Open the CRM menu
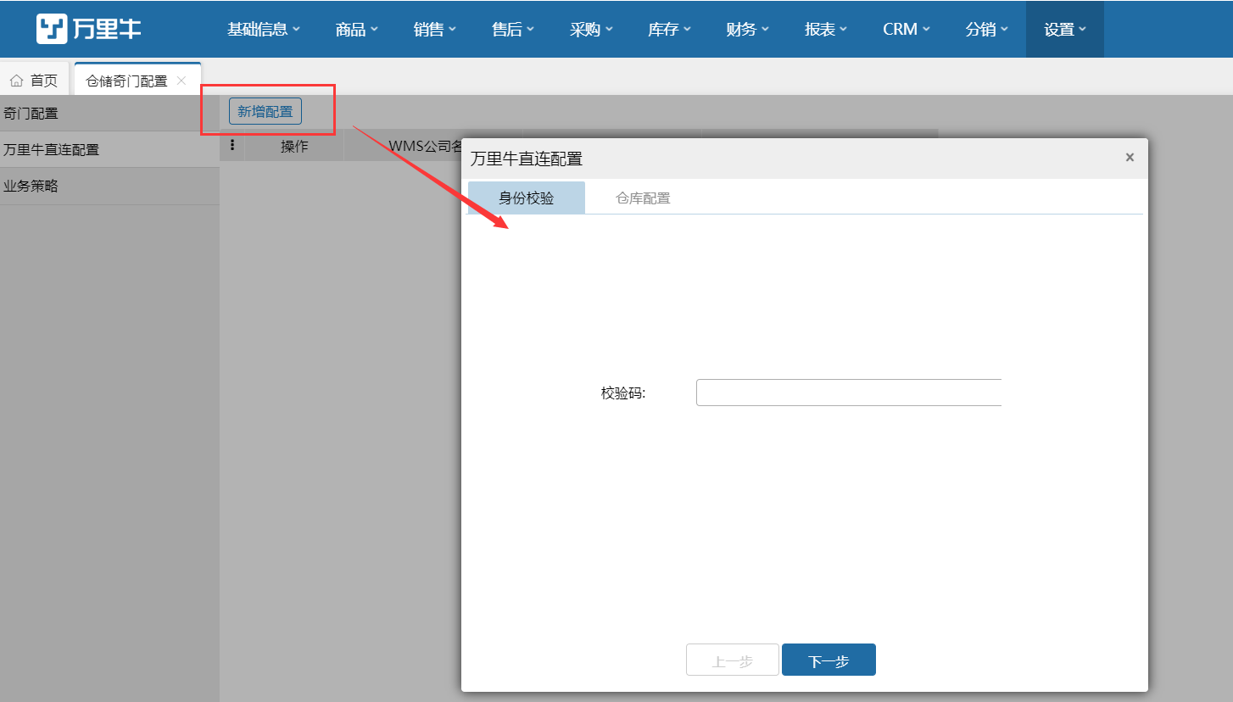The height and width of the screenshot is (702, 1233). [x=906, y=29]
